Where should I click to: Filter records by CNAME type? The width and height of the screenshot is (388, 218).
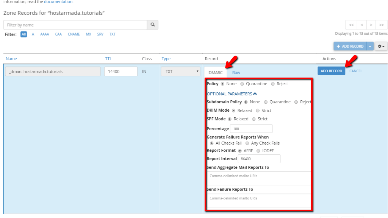pos(74,34)
